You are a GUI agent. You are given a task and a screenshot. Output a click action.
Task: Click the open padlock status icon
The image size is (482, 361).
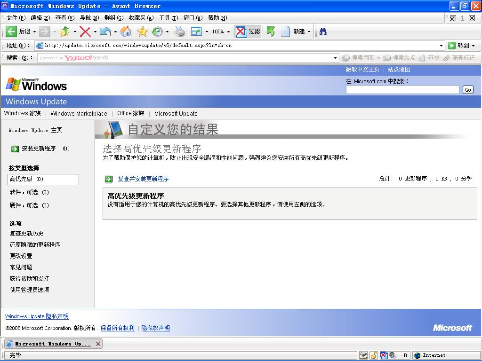374,355
